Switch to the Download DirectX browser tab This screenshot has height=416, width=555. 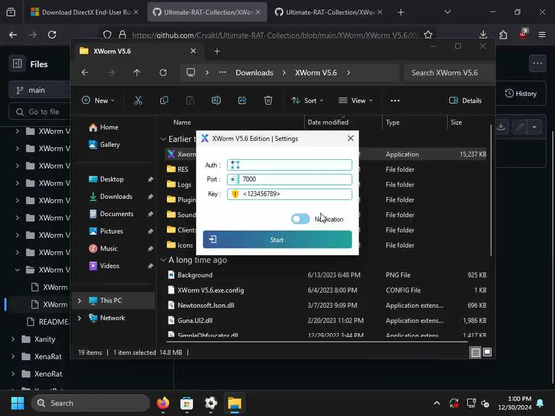[84, 12]
